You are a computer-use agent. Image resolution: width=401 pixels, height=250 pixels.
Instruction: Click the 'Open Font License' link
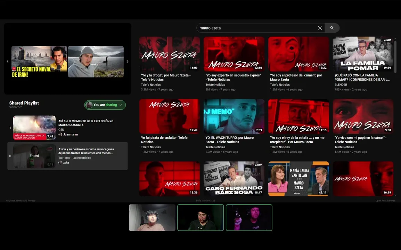click(x=385, y=201)
